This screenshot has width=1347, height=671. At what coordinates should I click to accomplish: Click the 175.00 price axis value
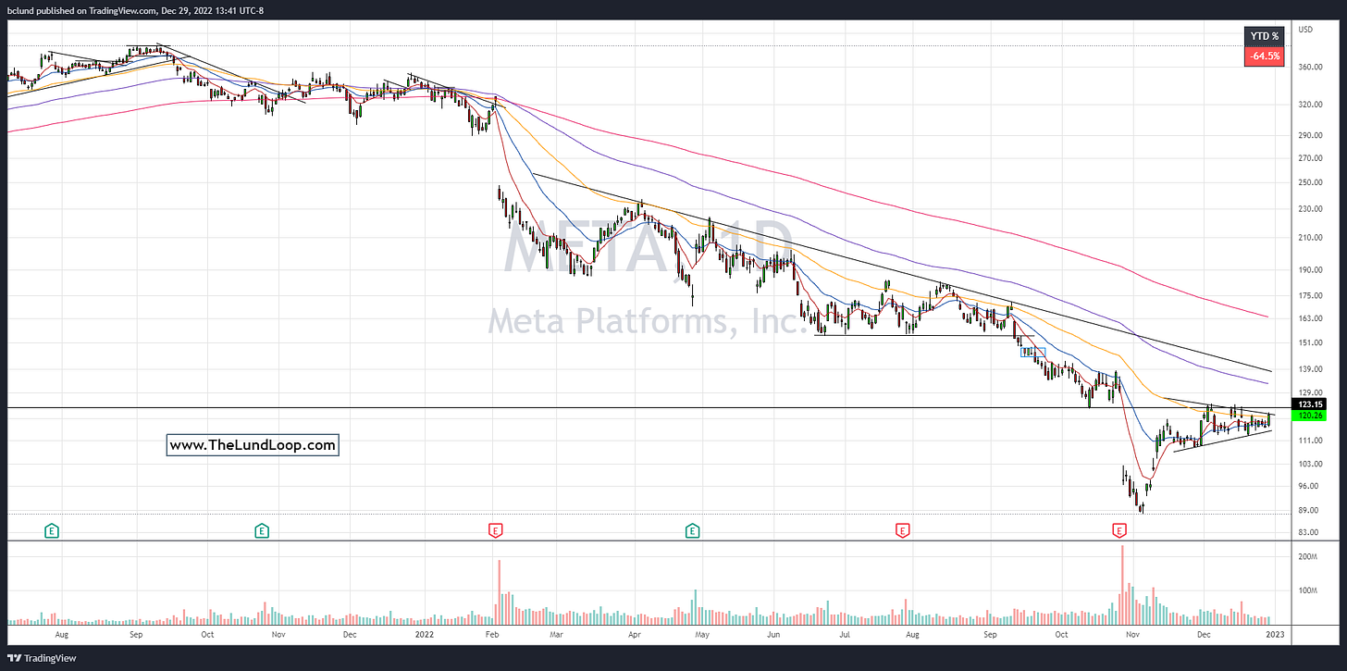point(1310,295)
